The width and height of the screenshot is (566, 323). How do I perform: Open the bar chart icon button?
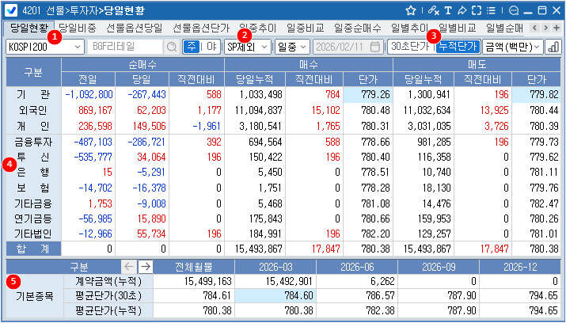pyautogui.click(x=553, y=47)
